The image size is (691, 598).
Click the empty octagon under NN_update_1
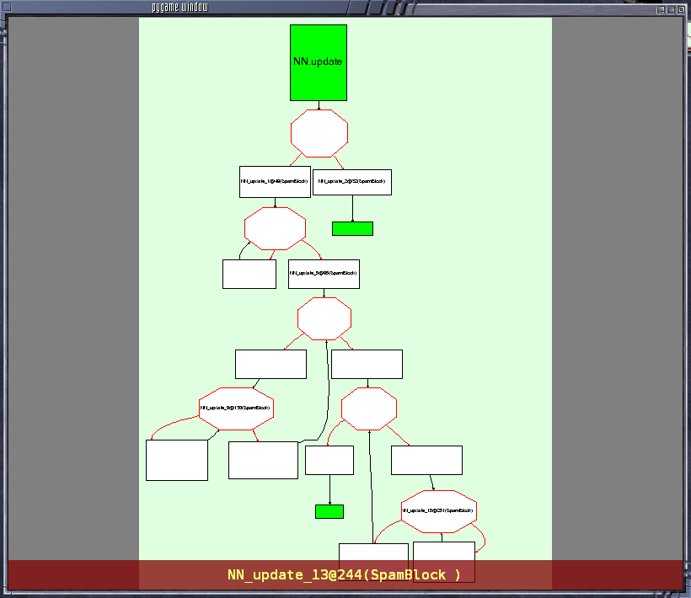tap(275, 228)
